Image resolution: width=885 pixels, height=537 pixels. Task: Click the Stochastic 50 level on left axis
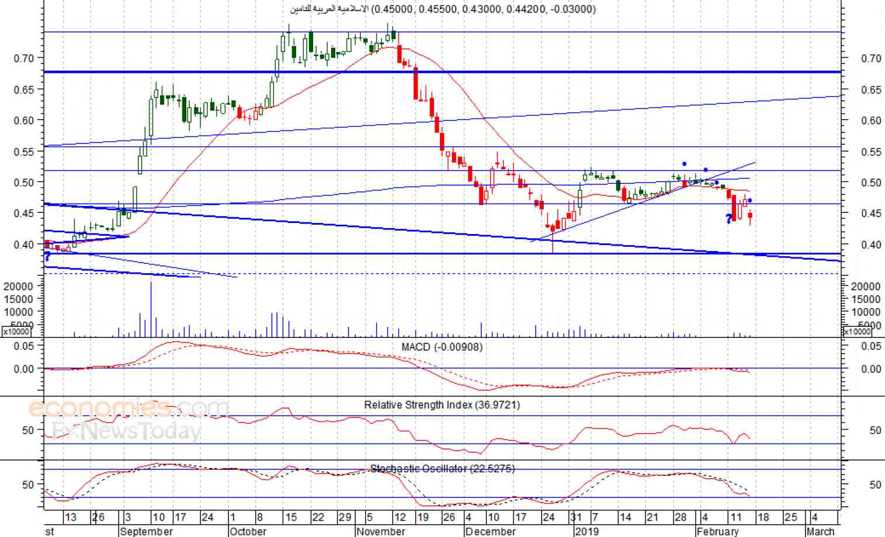28,484
